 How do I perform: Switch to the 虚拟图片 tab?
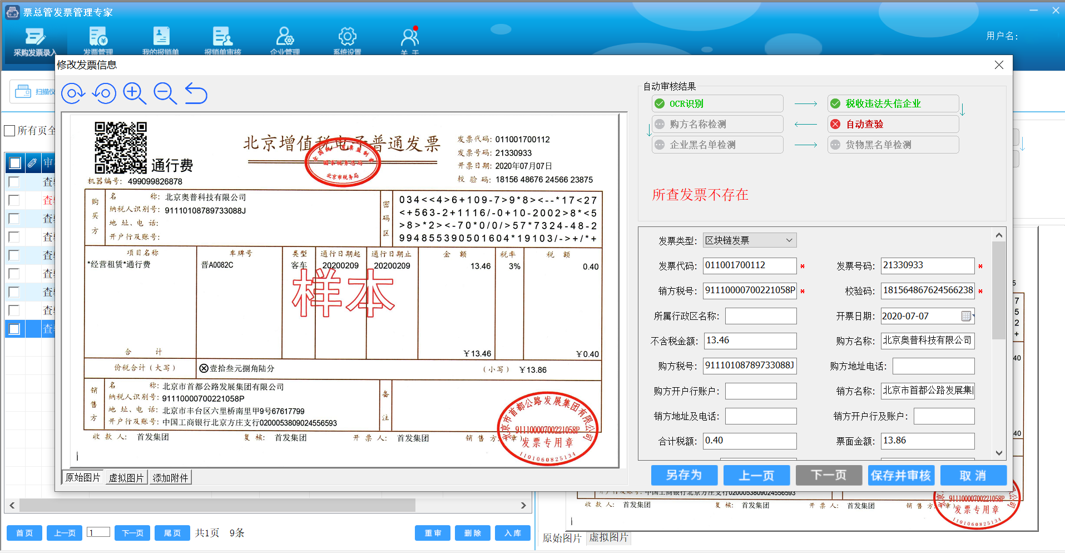pyautogui.click(x=126, y=477)
